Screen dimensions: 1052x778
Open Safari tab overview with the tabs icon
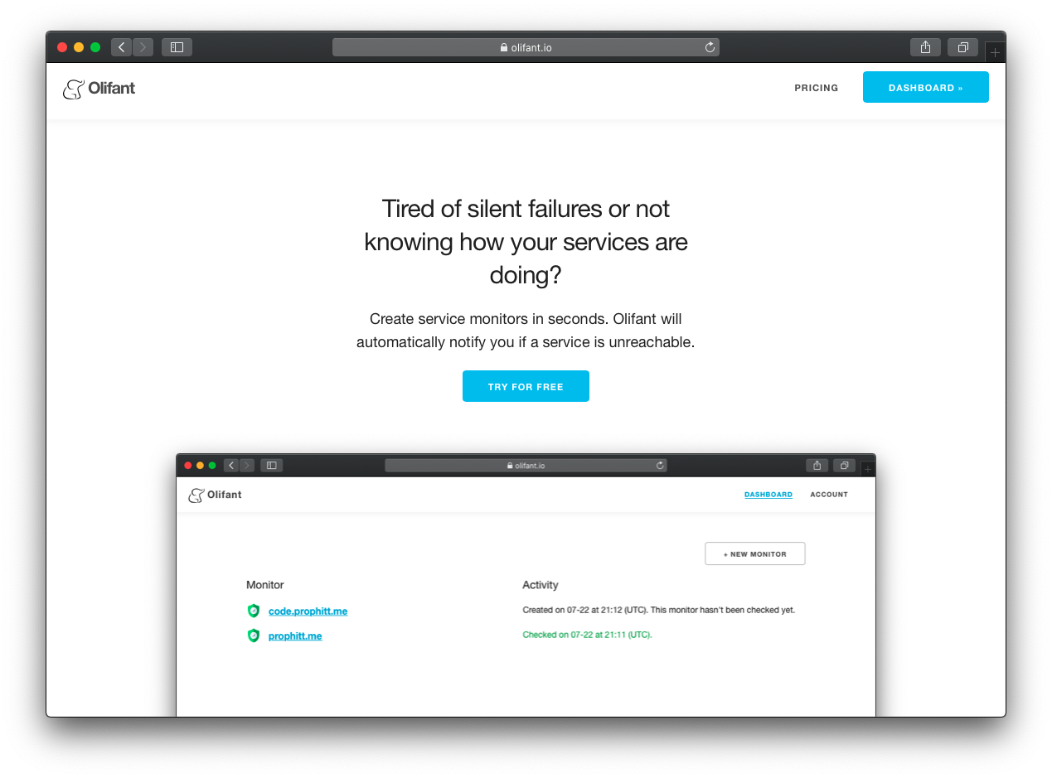coord(962,47)
